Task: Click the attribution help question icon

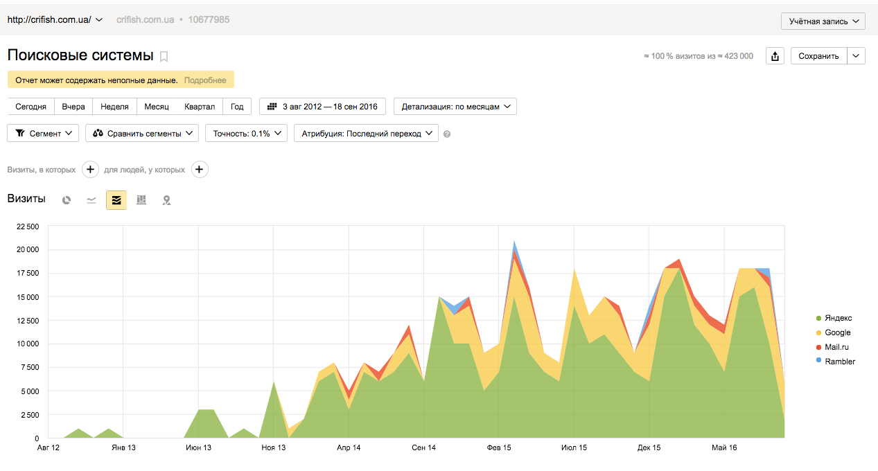Action: pyautogui.click(x=447, y=134)
